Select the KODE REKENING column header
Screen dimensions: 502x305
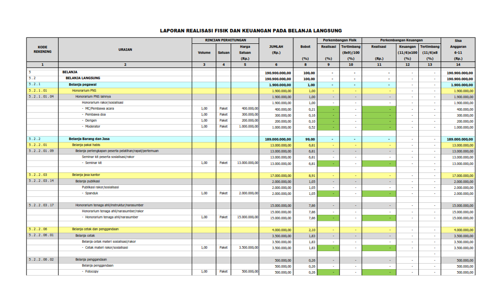click(42, 49)
